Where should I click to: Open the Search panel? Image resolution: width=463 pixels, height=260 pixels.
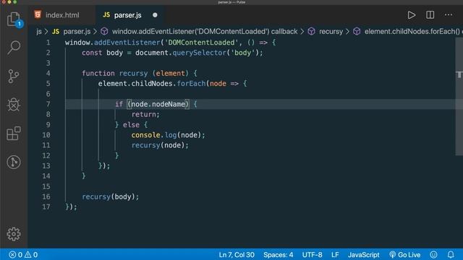(x=14, y=47)
